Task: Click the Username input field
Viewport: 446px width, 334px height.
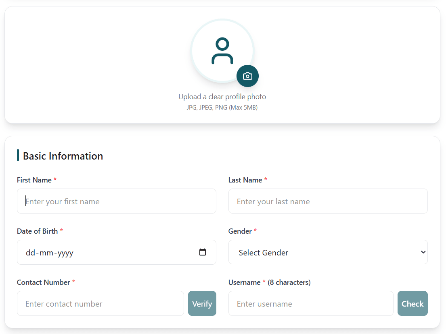Action: coord(311,303)
